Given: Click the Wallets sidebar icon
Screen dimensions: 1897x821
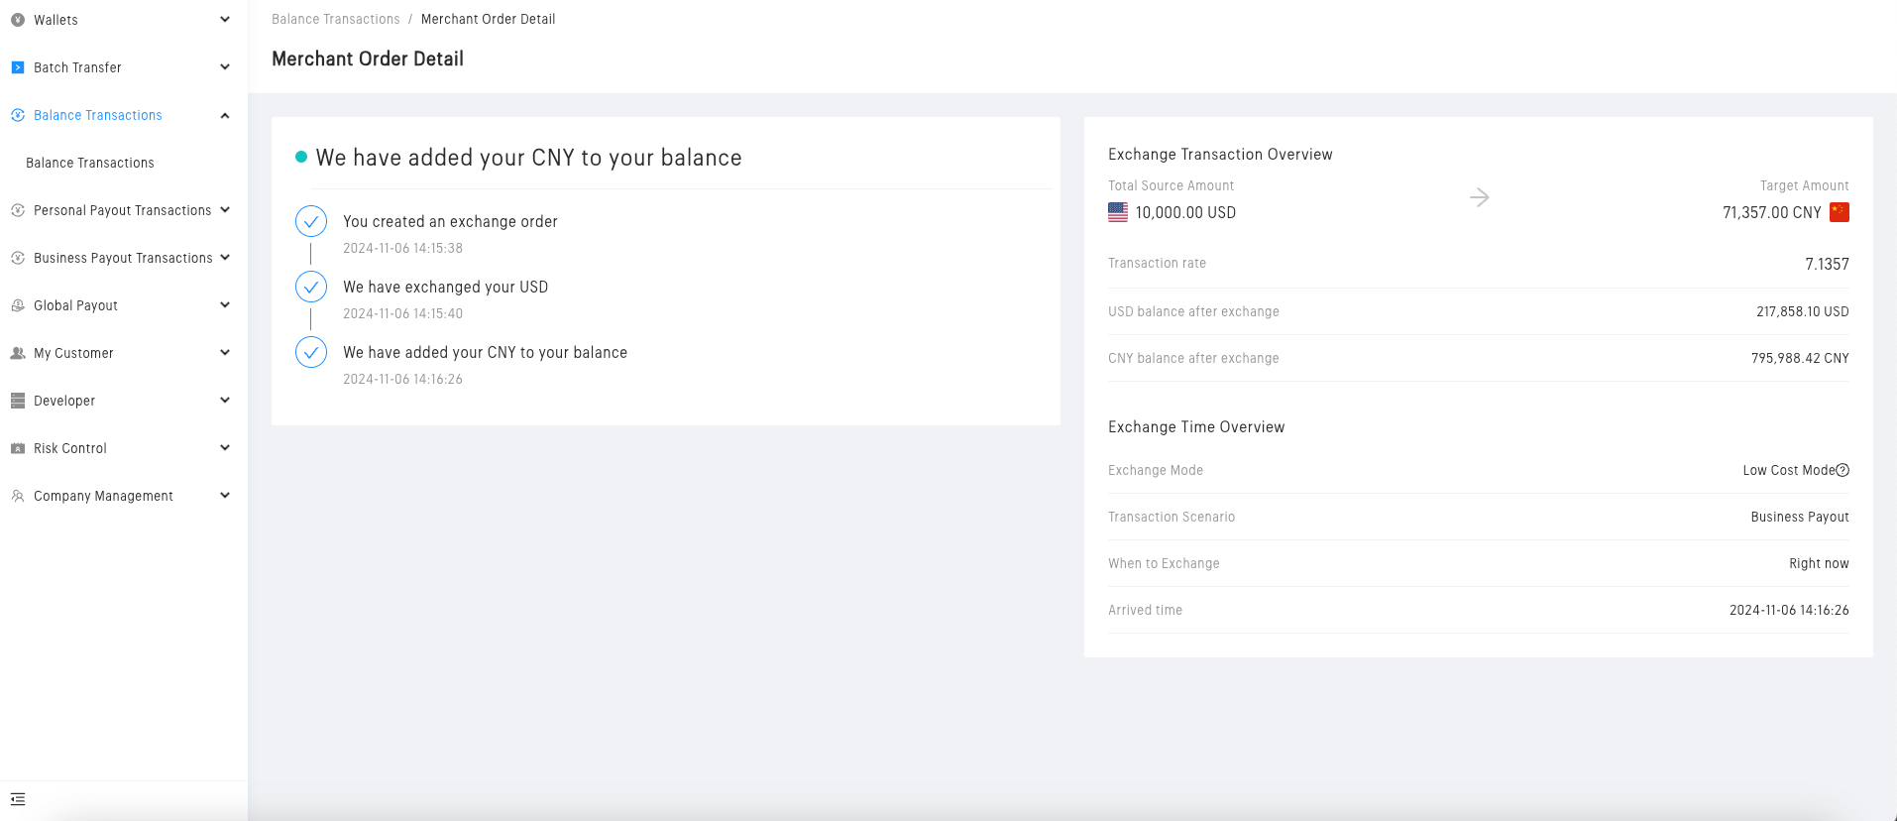Looking at the screenshot, I should pos(18,20).
